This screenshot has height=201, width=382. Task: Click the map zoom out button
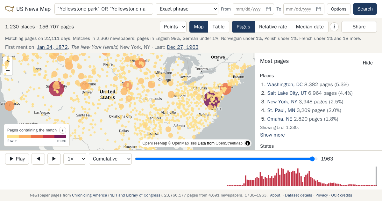[x=8, y=70]
